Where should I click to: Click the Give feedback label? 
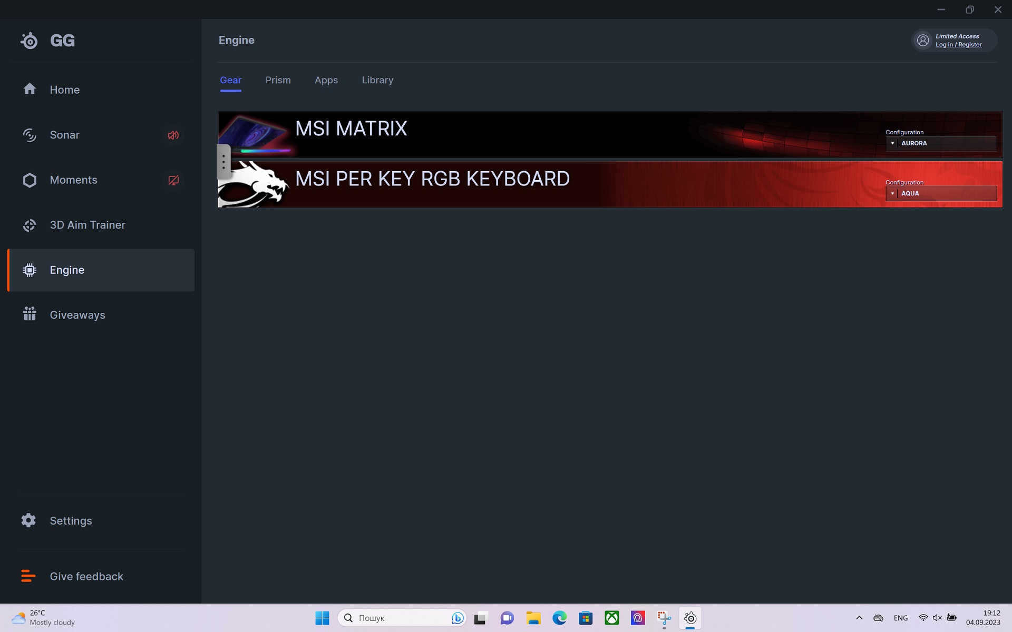86,576
